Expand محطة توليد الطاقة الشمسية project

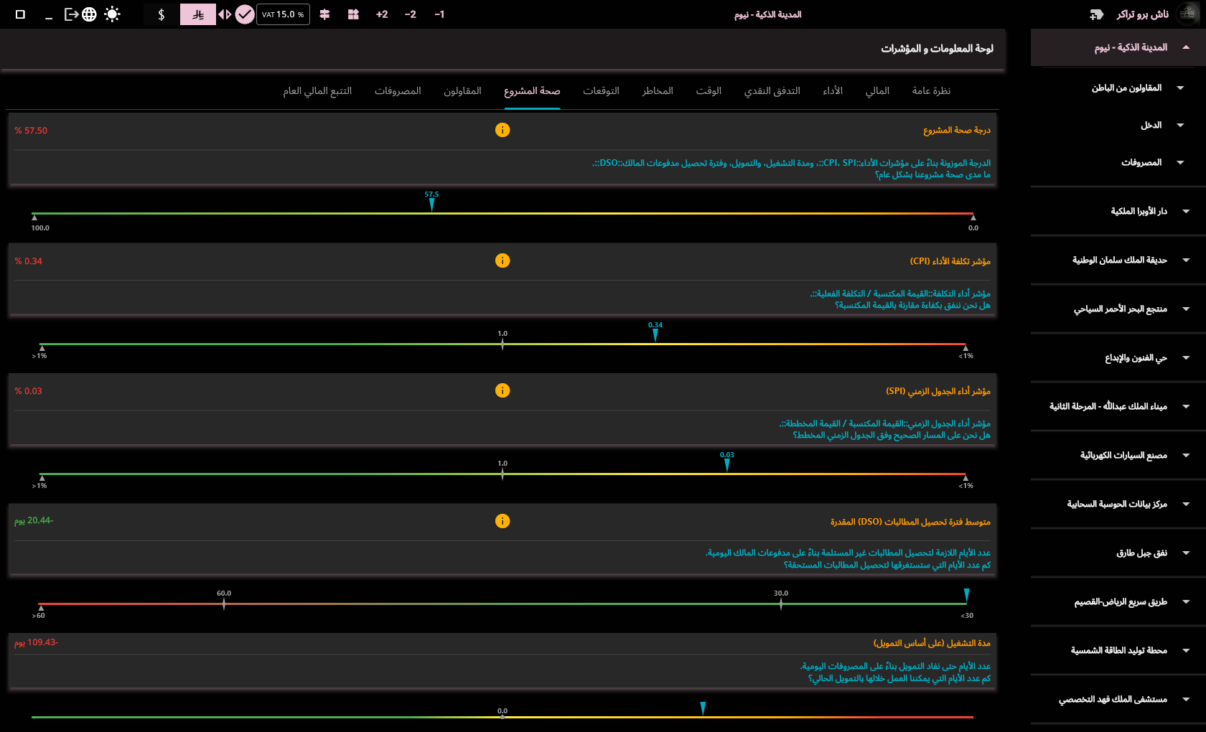[x=1118, y=650]
